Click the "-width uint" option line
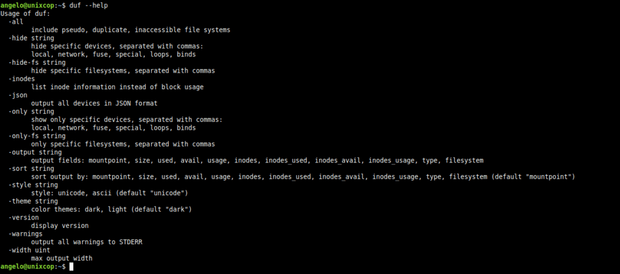The image size is (620, 274). (x=29, y=250)
